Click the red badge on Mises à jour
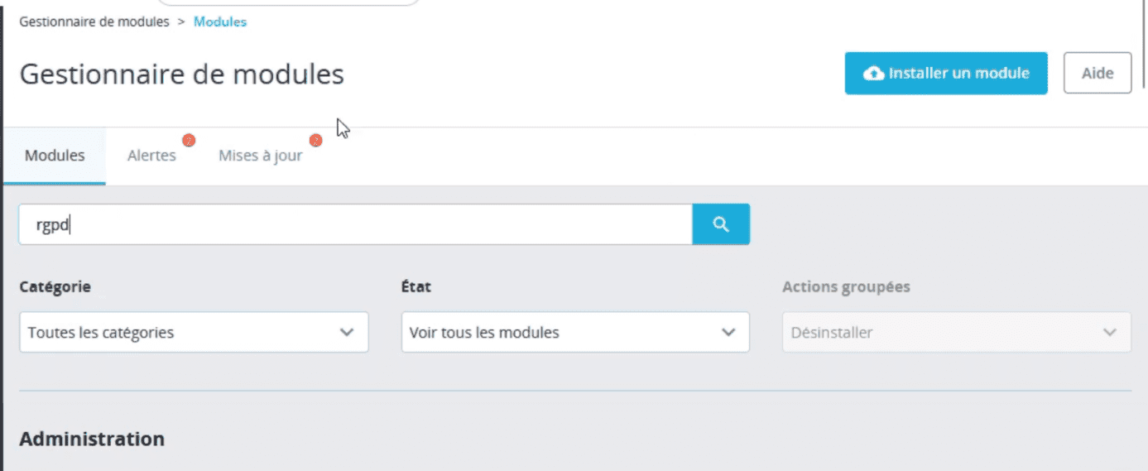This screenshot has width=1148, height=471. pyautogui.click(x=315, y=141)
